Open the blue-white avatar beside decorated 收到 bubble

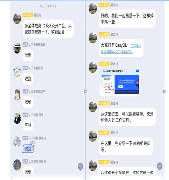click(17, 141)
